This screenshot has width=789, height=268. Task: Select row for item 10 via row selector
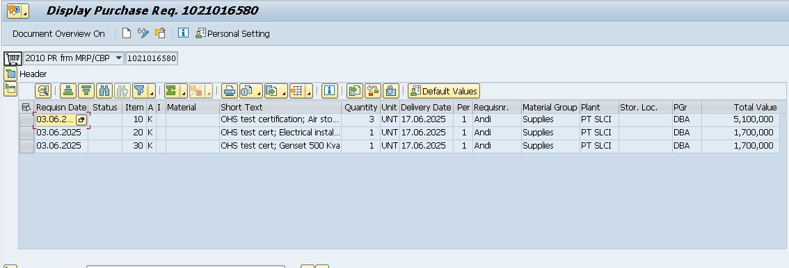(26, 120)
